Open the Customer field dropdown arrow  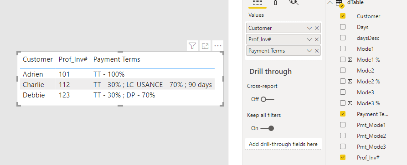(309, 28)
